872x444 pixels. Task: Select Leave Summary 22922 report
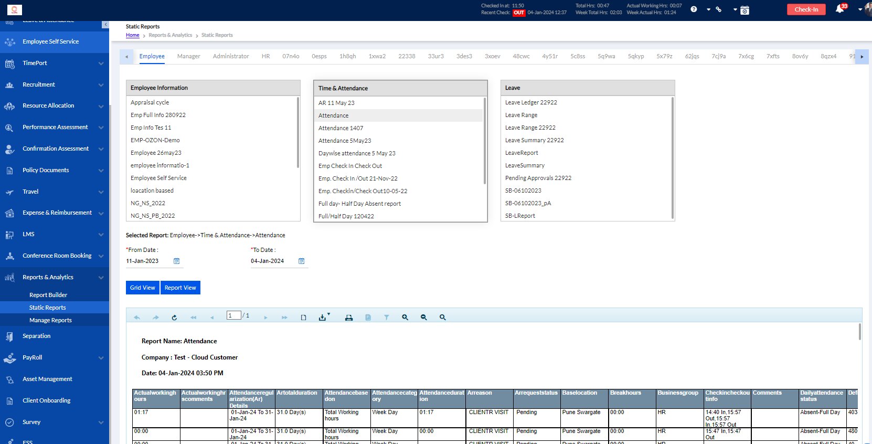tap(534, 140)
